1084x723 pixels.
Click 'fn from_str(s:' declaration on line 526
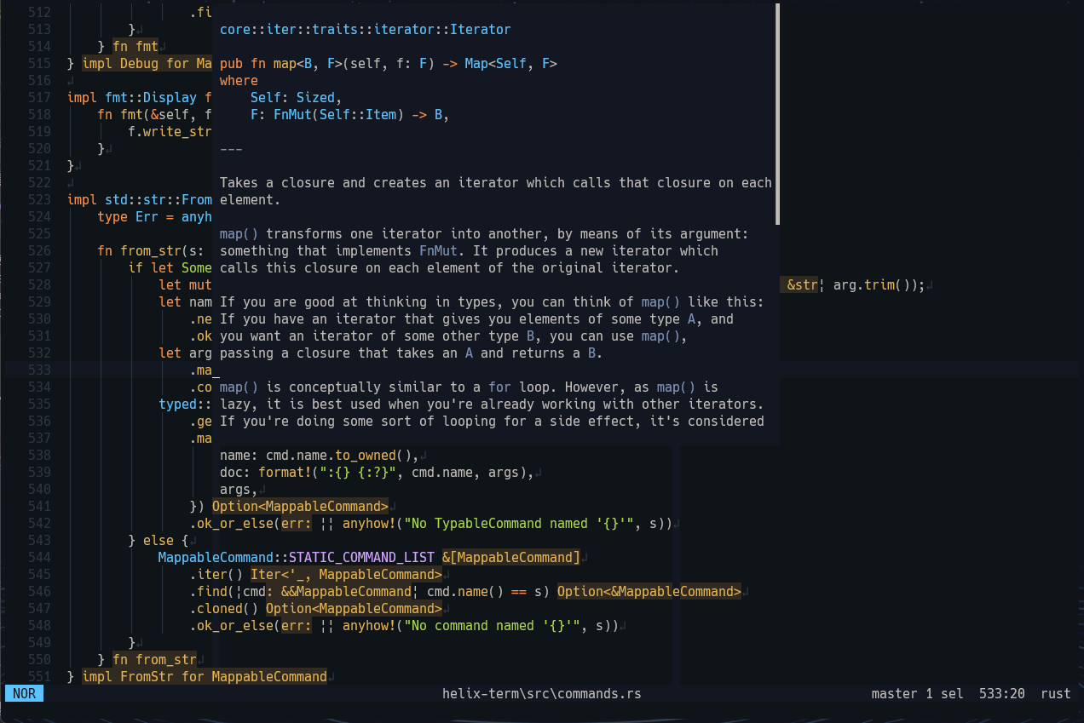coord(151,250)
